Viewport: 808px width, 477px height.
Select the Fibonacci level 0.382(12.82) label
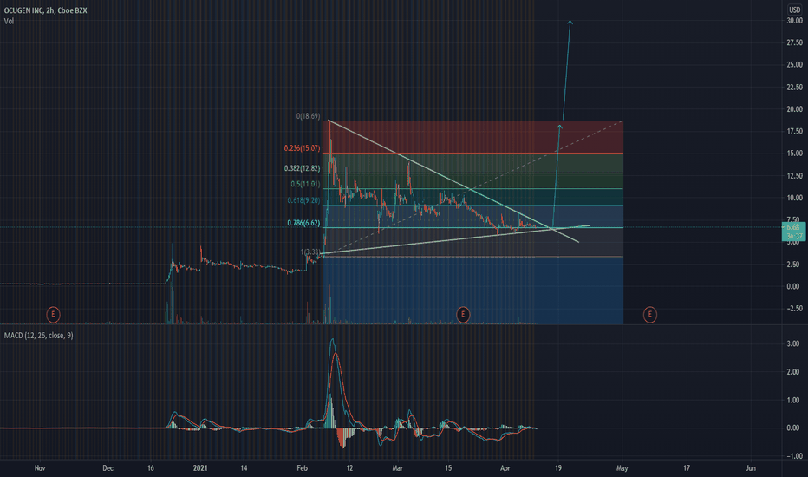pos(302,168)
